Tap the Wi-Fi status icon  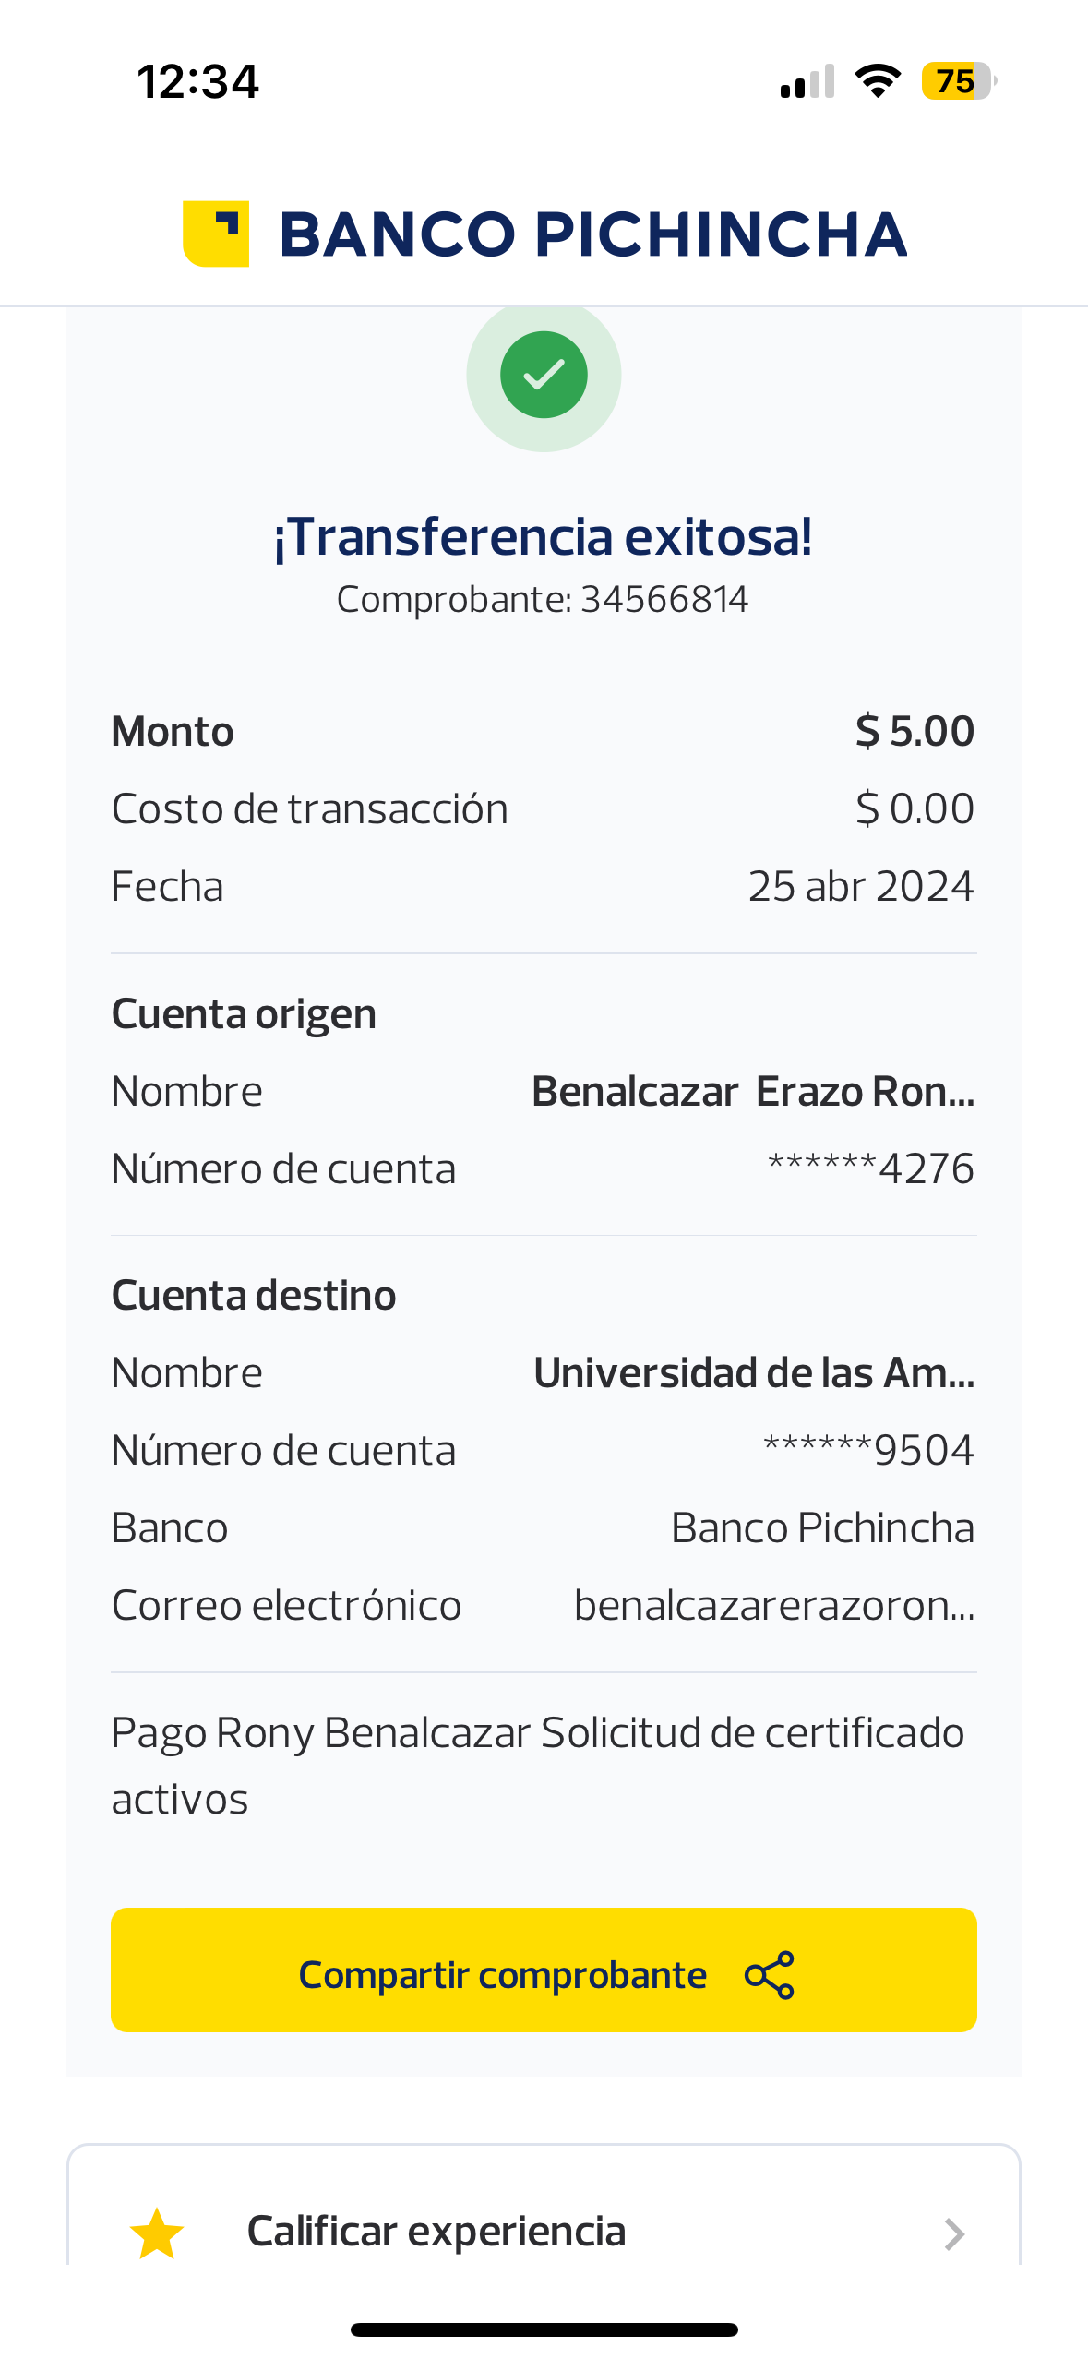click(878, 81)
